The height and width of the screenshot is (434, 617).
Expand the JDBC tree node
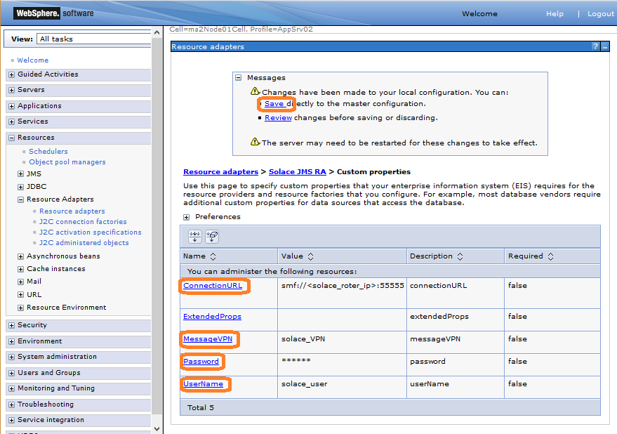click(x=20, y=187)
